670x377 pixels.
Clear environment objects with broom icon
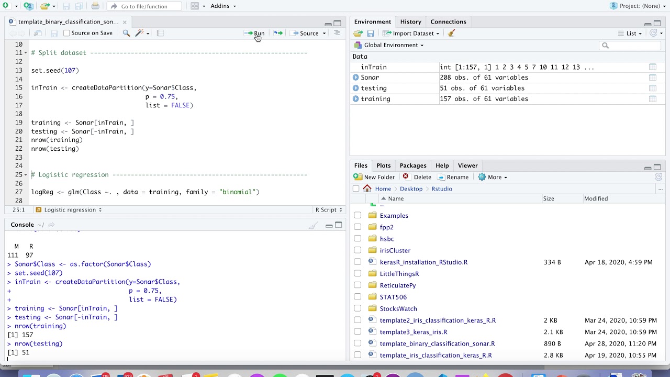[451, 33]
